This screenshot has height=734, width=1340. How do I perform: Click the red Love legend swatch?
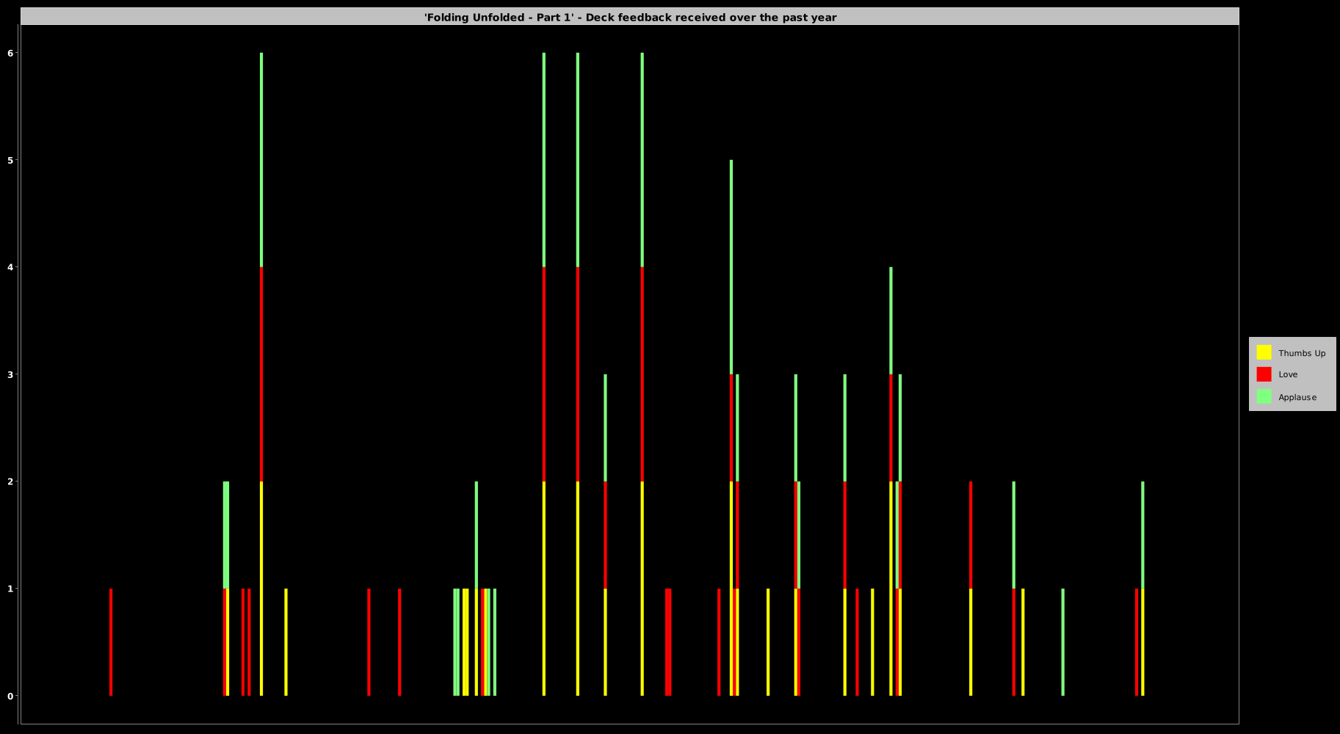click(1264, 374)
